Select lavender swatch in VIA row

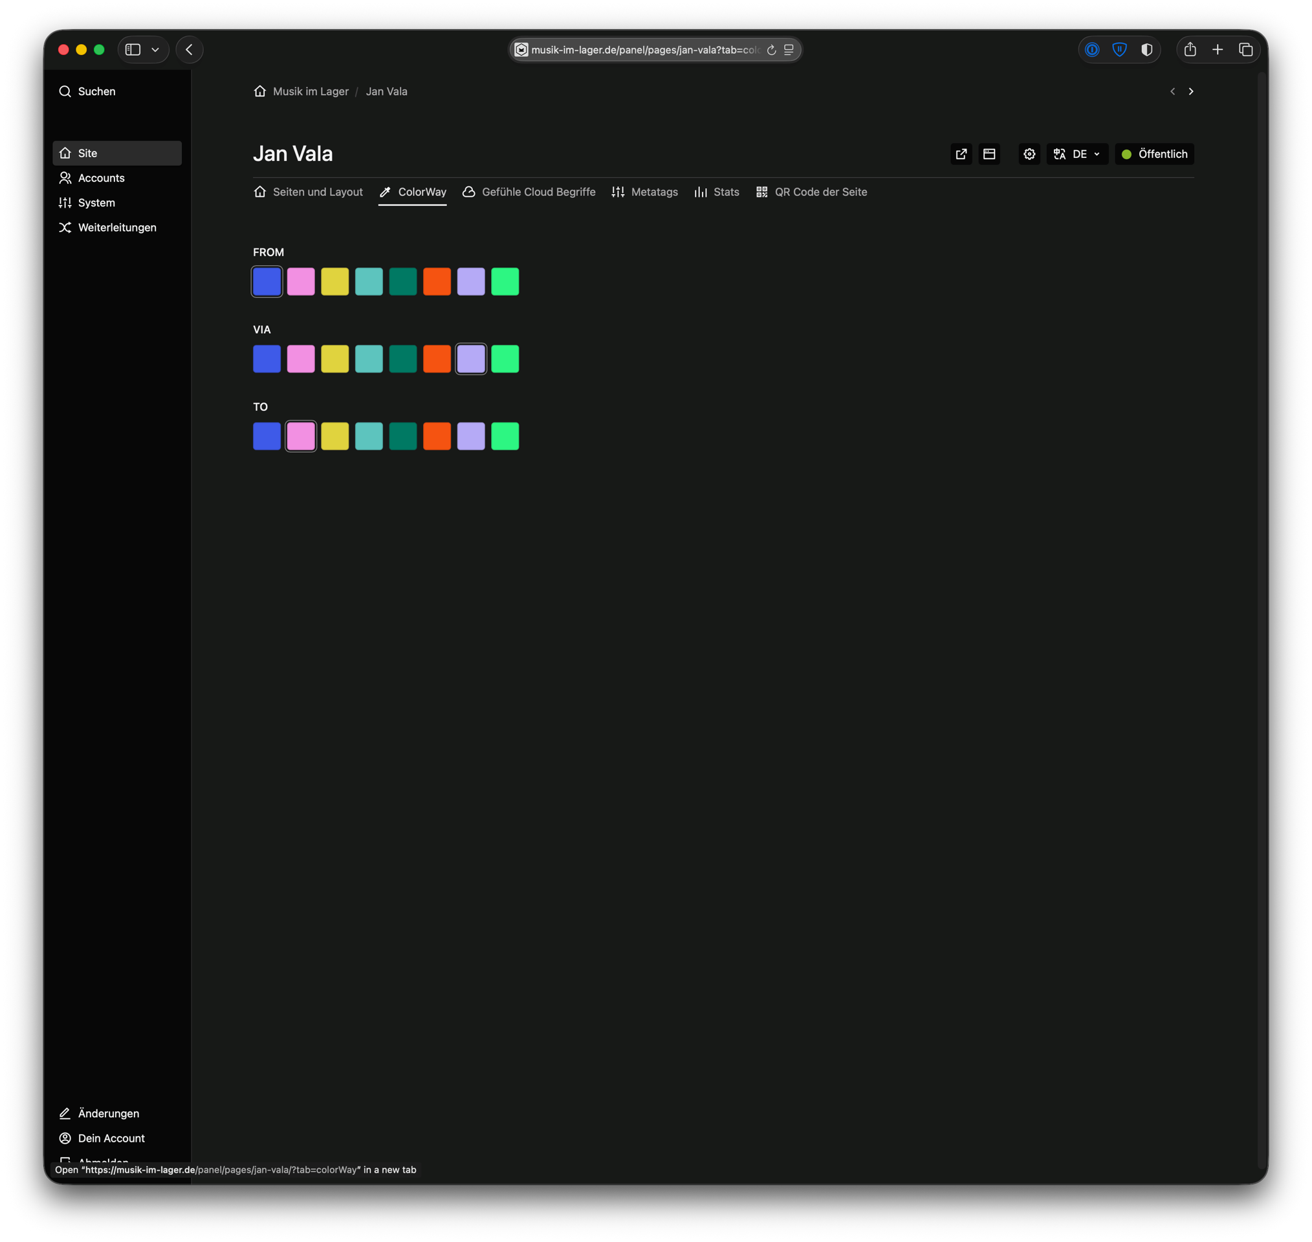click(471, 359)
